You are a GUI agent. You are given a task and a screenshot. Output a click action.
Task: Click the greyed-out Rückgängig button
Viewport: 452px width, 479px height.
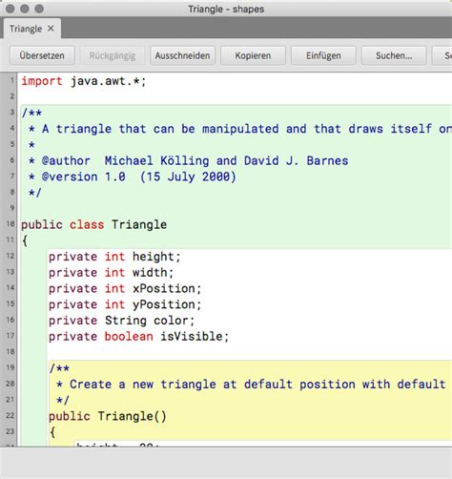tap(113, 55)
